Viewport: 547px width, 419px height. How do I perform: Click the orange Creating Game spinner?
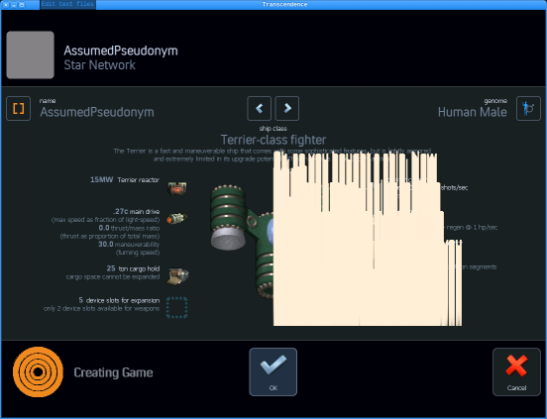point(38,371)
